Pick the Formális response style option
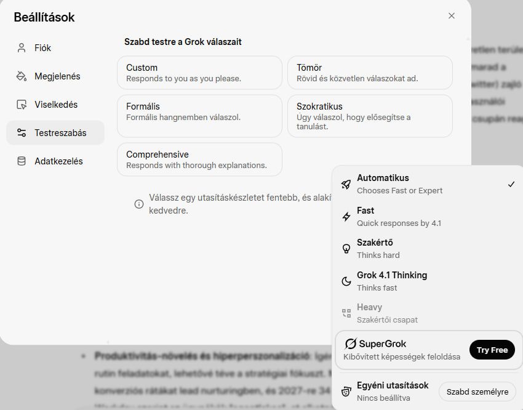Screen dimensions: 523x410 point(199,116)
